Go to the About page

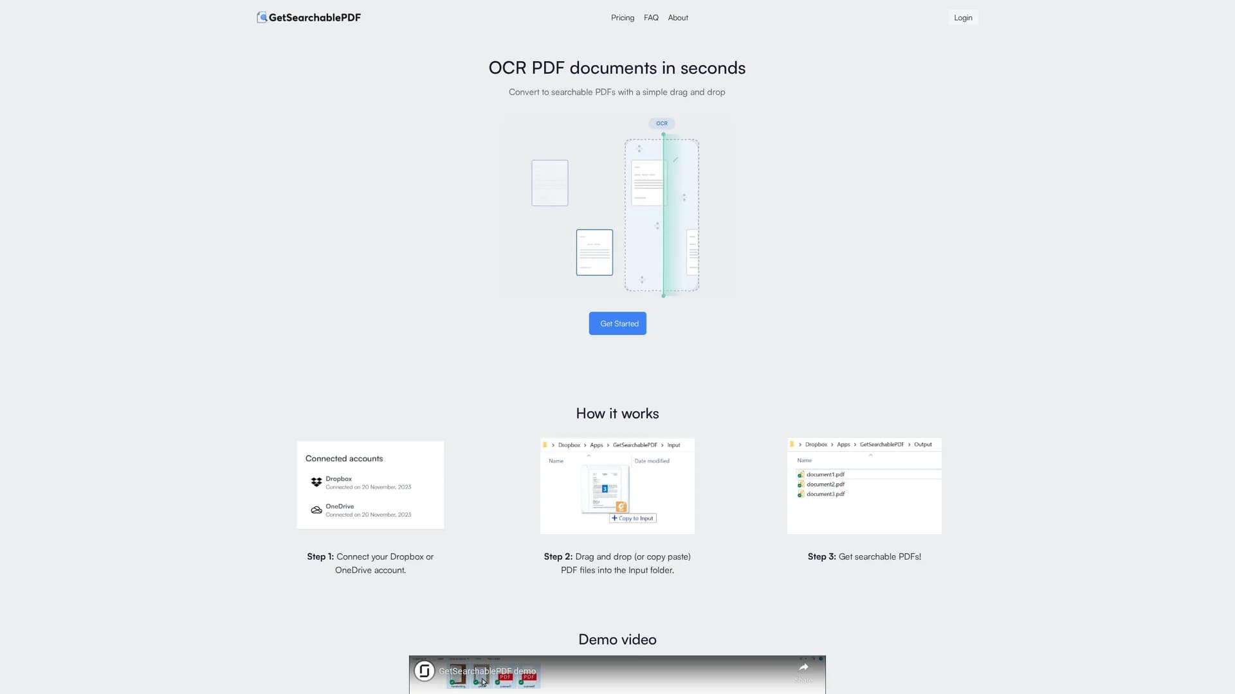pyautogui.click(x=678, y=18)
